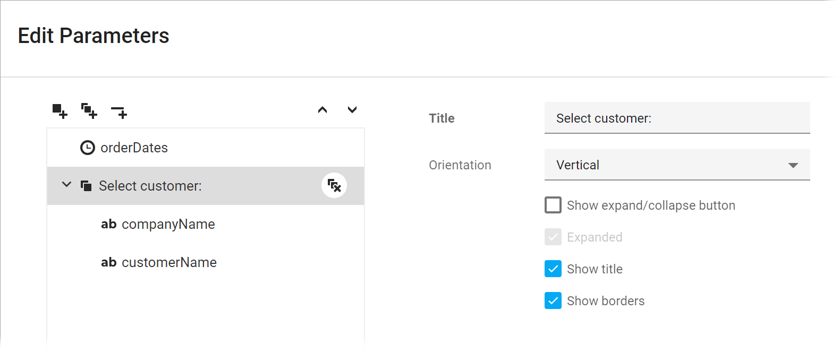The width and height of the screenshot is (840, 352).
Task: Collapse the Select customer group chevron
Action: click(x=66, y=185)
